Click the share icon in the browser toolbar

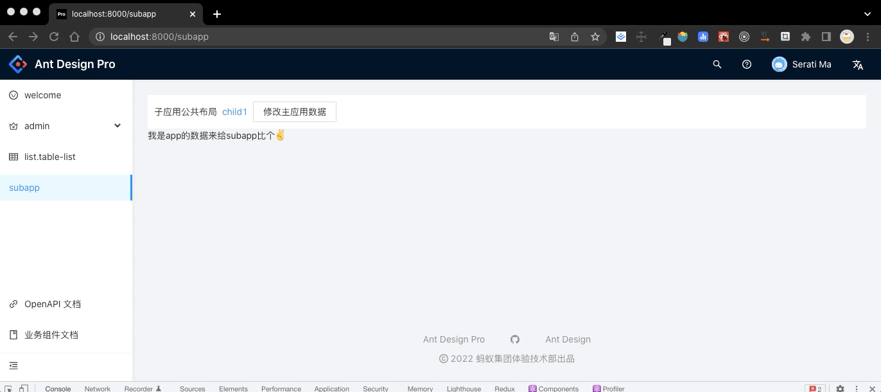[574, 37]
